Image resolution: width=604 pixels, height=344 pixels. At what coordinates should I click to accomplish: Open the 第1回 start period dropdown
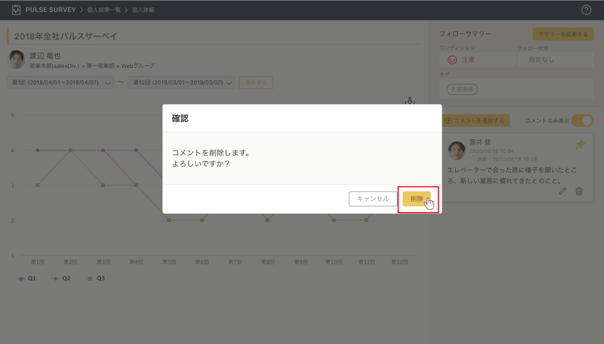(x=61, y=83)
